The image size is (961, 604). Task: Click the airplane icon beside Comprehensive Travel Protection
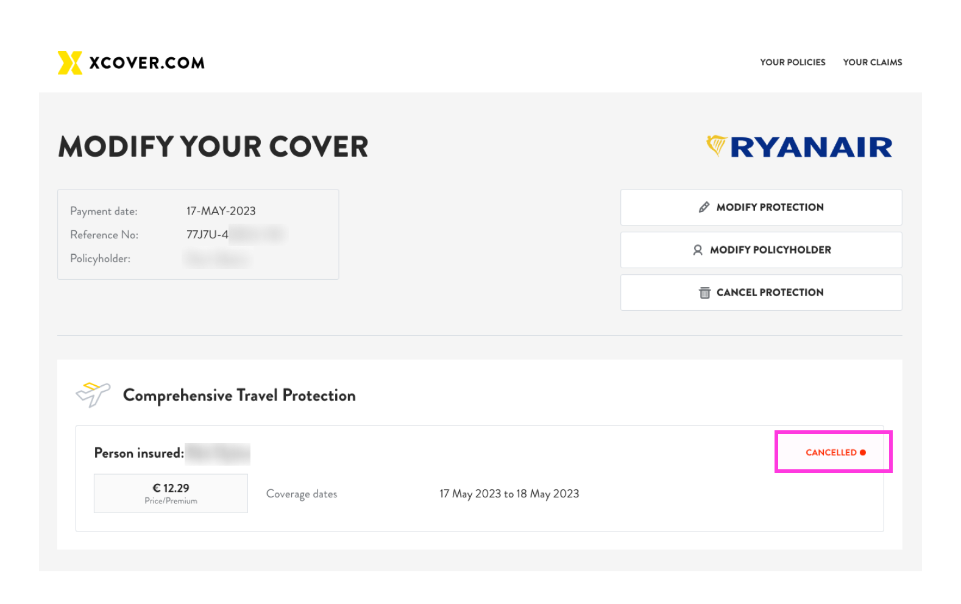pos(93,394)
